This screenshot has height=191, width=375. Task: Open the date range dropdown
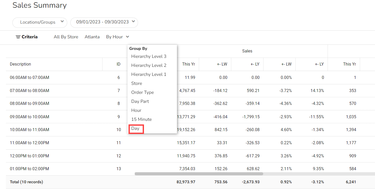pos(104,22)
